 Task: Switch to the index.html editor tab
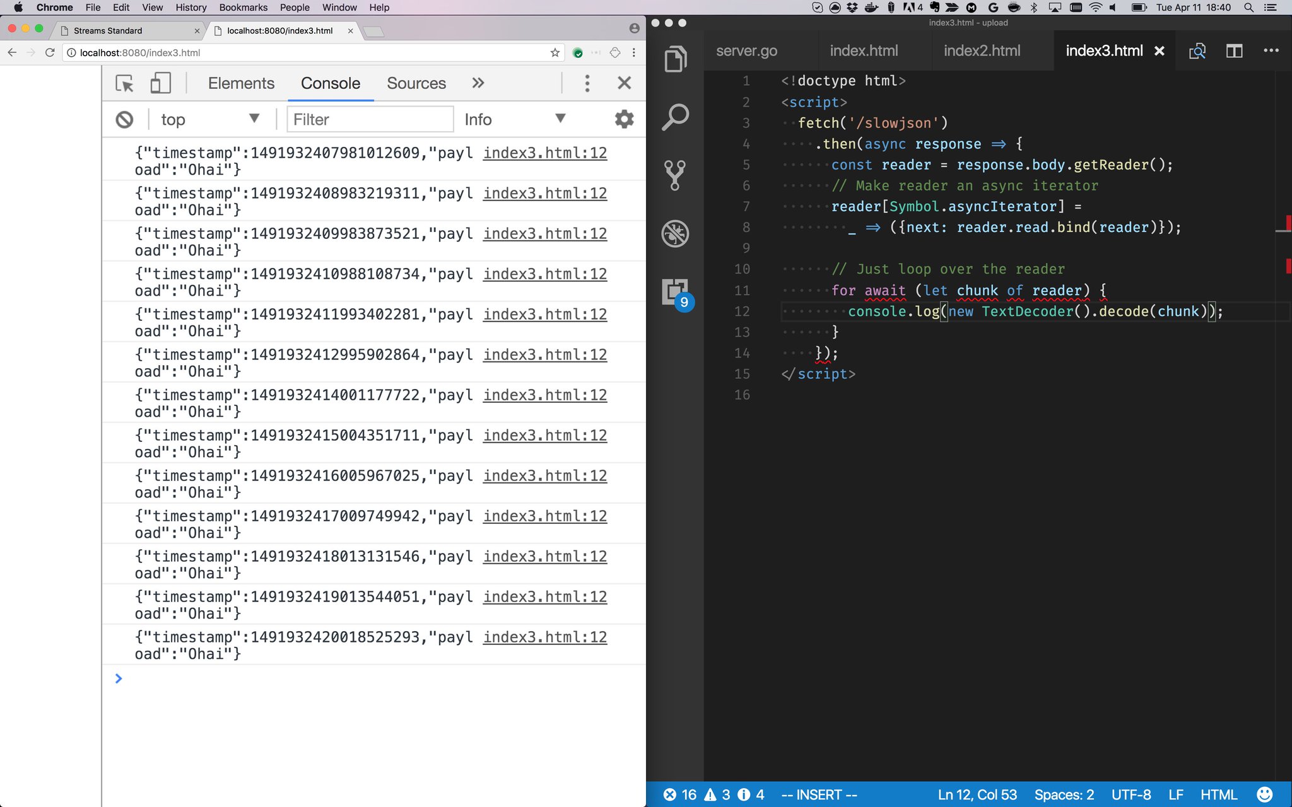pyautogui.click(x=864, y=50)
